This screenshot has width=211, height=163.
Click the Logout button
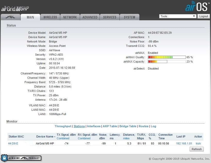204,16
